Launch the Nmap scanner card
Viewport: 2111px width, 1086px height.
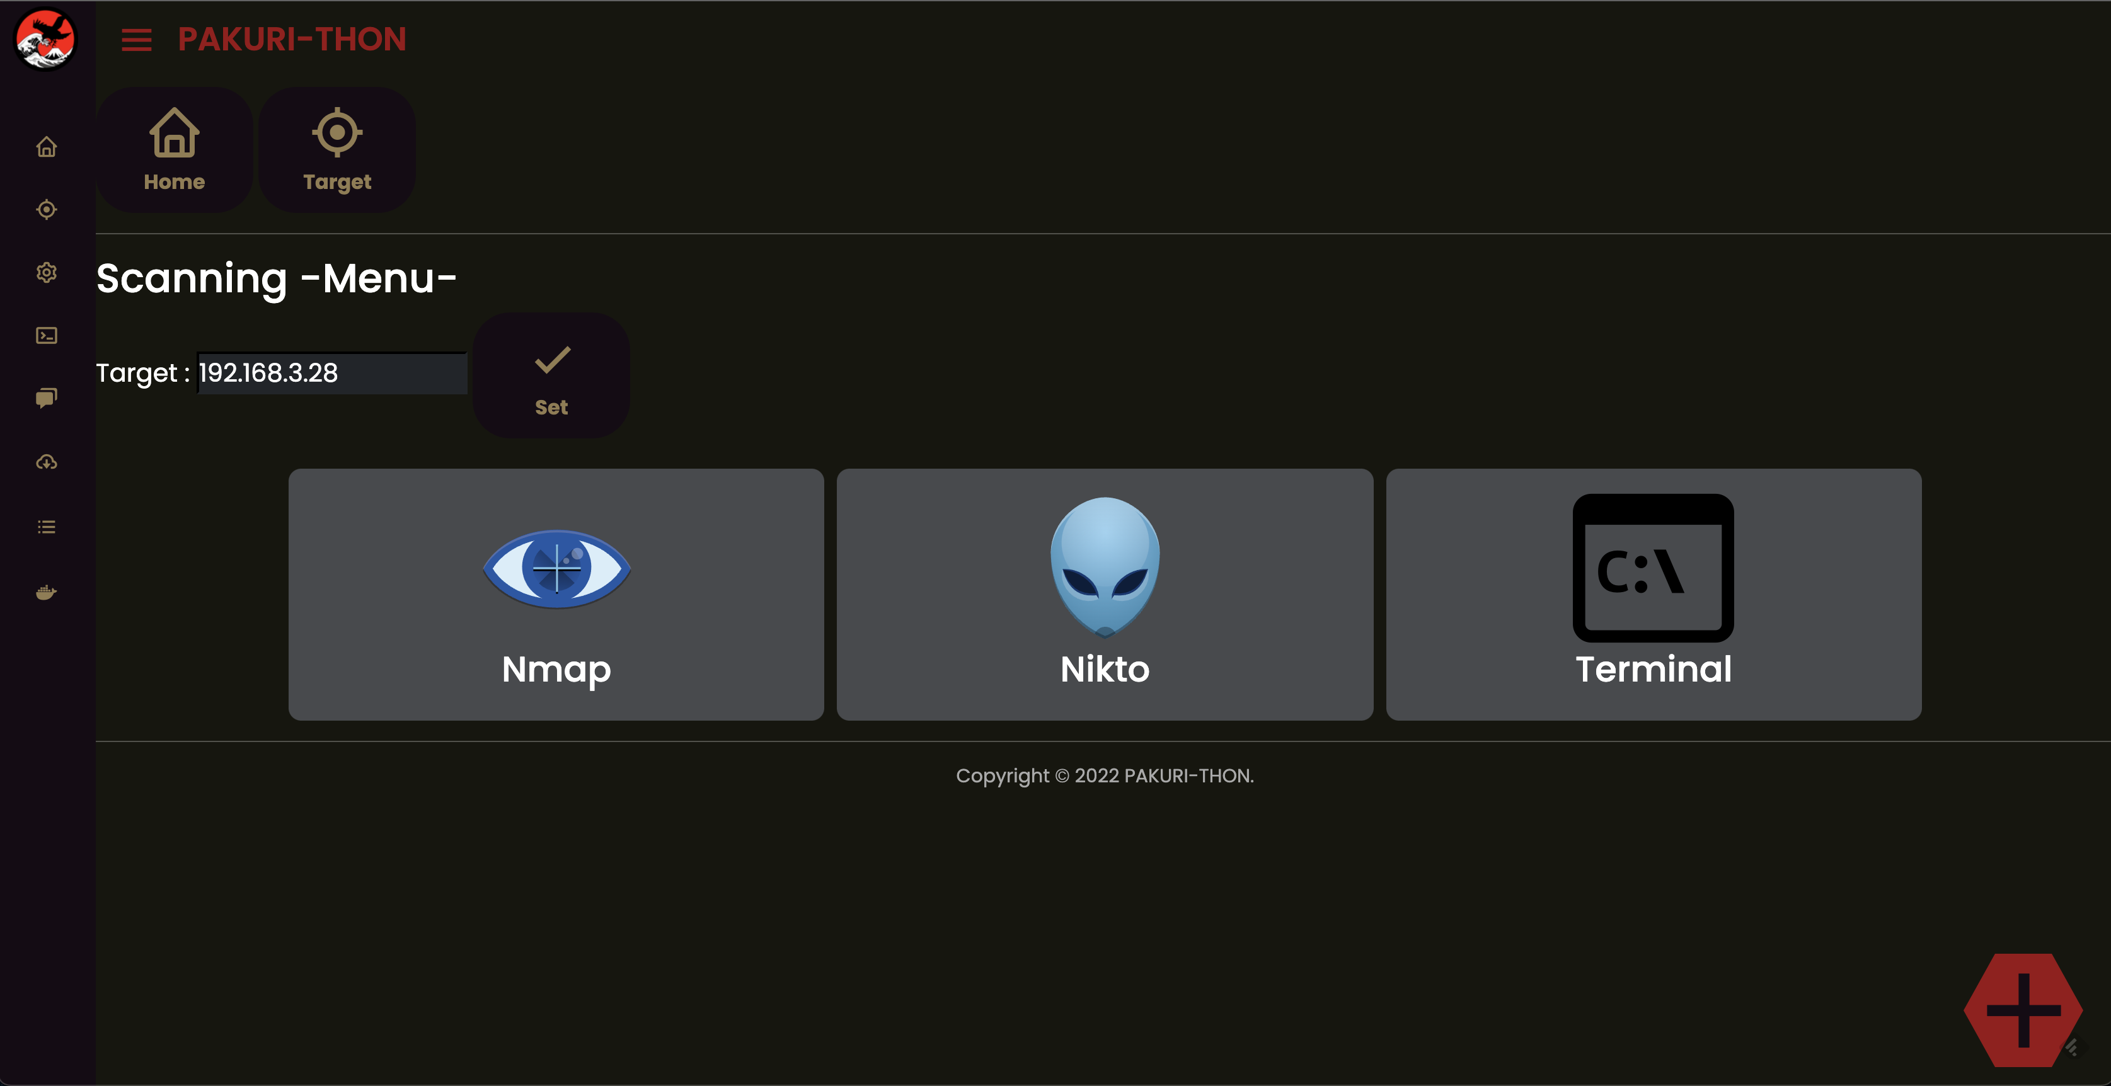(x=556, y=595)
